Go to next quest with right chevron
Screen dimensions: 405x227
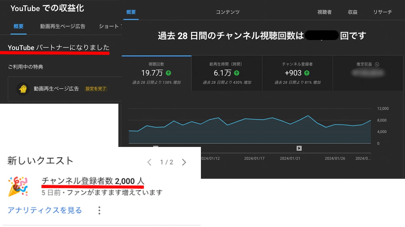pos(184,162)
